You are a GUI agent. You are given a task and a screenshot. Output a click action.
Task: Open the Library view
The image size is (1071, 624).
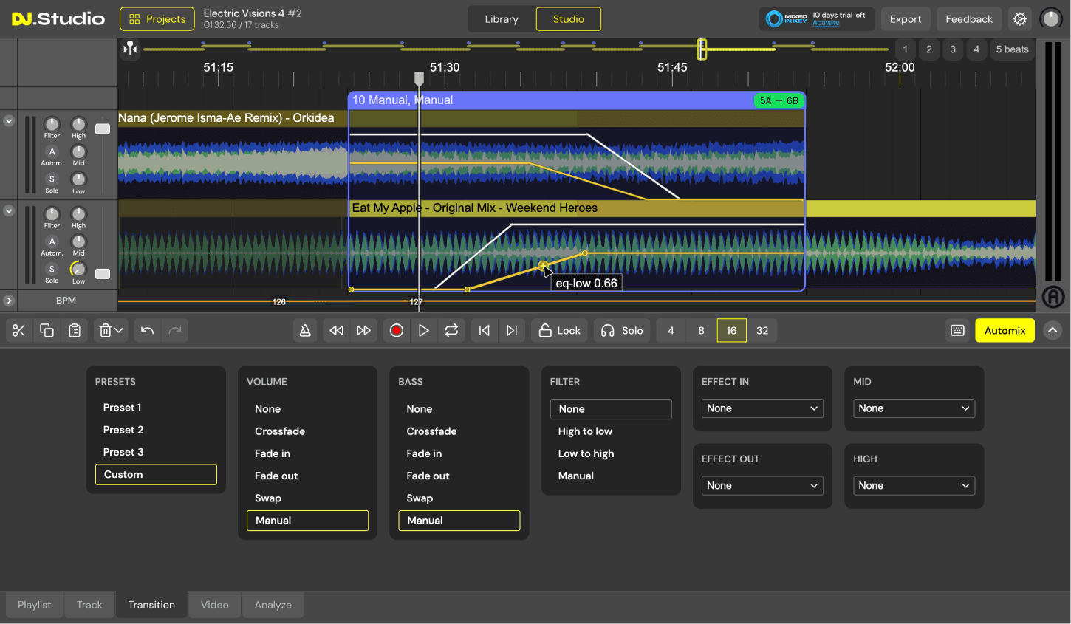(x=502, y=19)
